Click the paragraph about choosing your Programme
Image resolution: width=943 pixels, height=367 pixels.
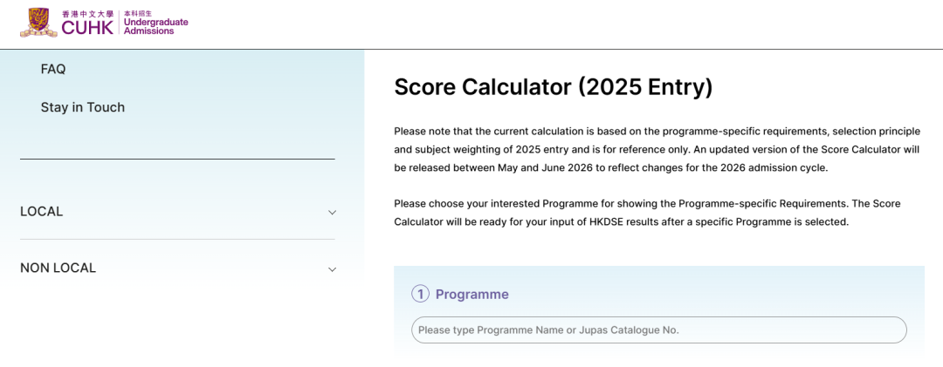click(647, 213)
